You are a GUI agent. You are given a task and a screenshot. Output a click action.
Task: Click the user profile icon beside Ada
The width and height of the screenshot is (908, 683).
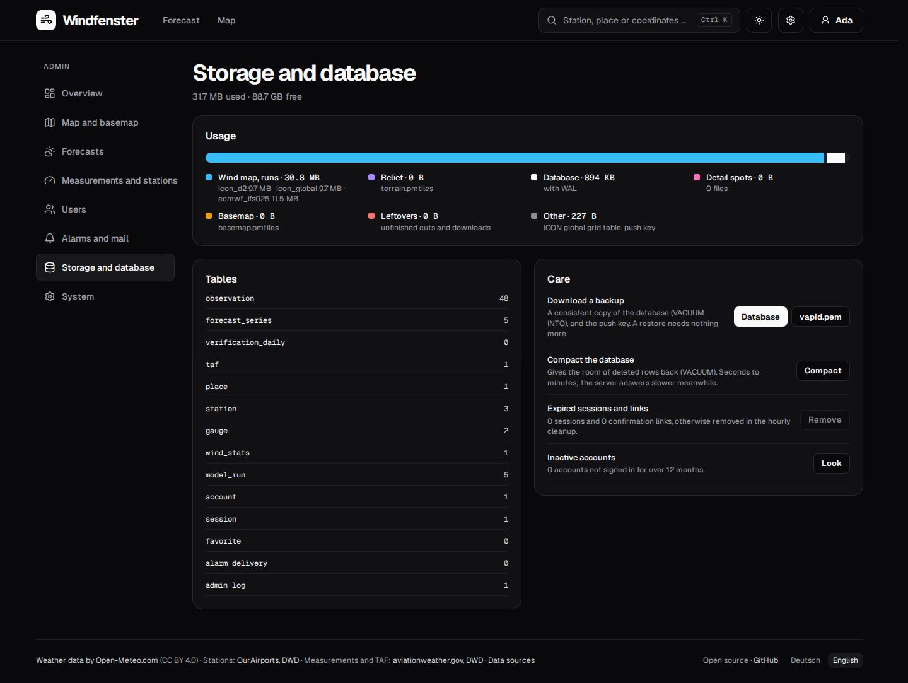[825, 20]
